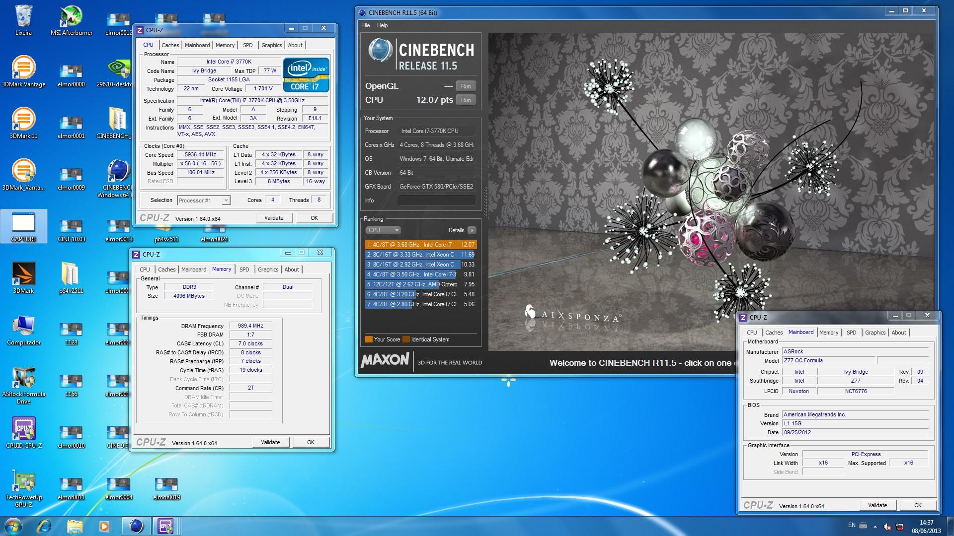Click CAS# Latency value 7.0 clocks
The height and width of the screenshot is (536, 954).
coord(250,343)
